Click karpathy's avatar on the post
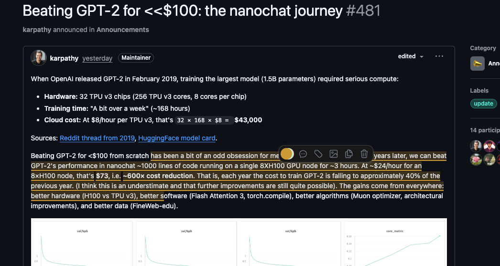500x266 pixels. tap(38, 58)
